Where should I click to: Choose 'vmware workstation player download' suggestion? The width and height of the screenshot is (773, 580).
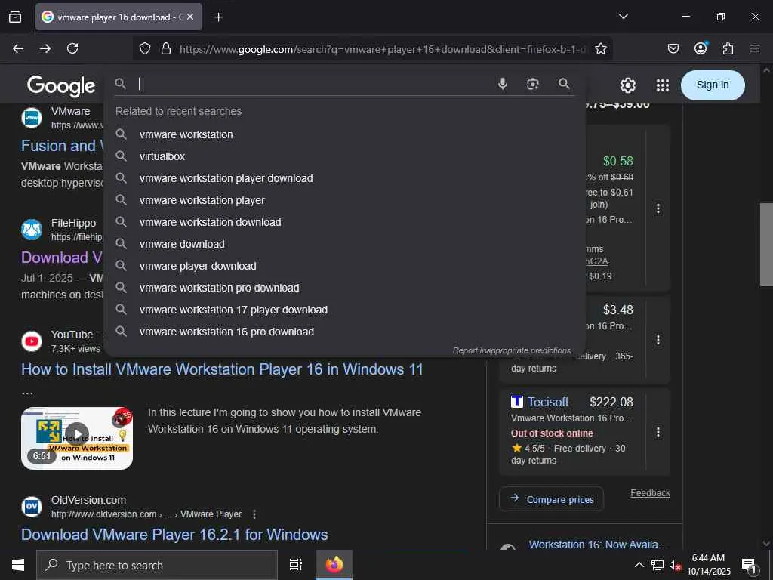click(x=344, y=178)
